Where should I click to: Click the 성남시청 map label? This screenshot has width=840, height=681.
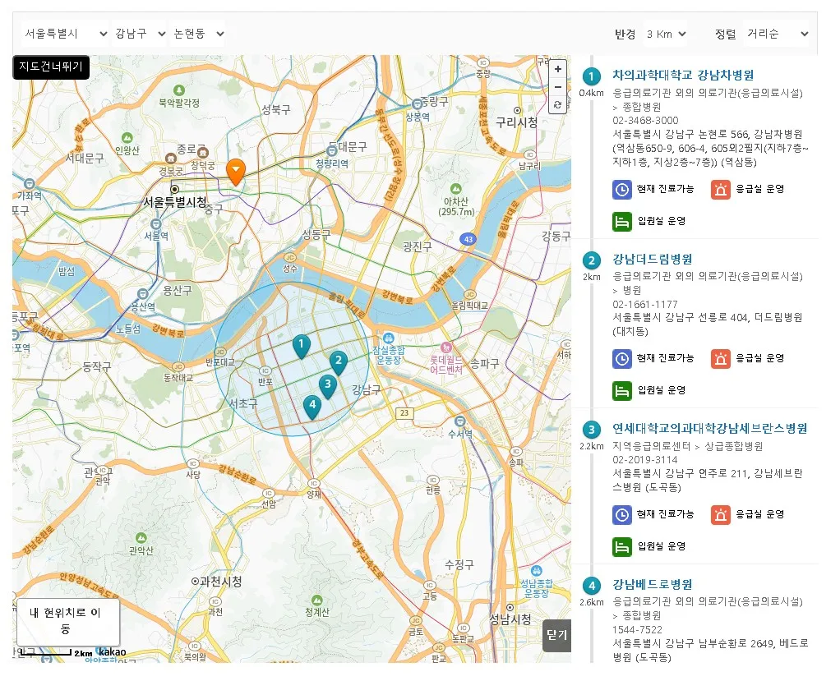tap(510, 619)
